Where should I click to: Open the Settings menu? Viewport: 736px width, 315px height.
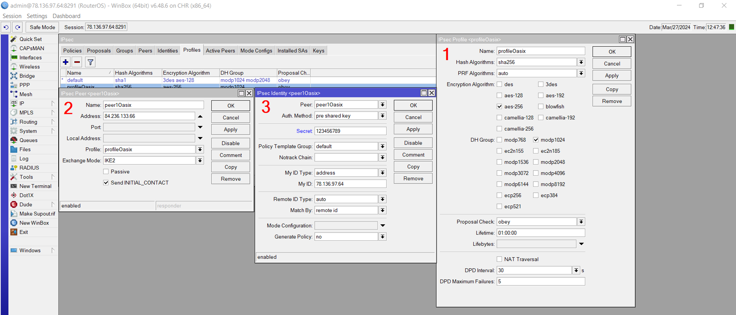tap(37, 16)
